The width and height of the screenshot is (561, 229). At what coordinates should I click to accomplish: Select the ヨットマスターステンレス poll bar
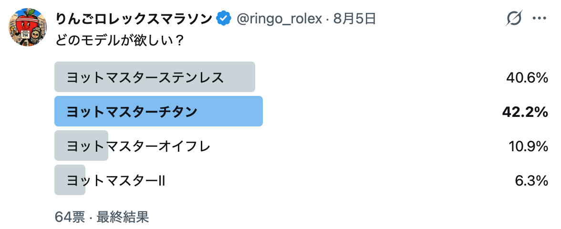coord(301,77)
